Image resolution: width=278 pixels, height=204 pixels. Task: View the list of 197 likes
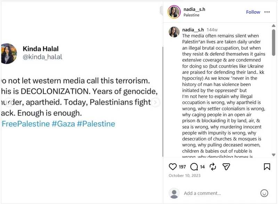coord(182,167)
